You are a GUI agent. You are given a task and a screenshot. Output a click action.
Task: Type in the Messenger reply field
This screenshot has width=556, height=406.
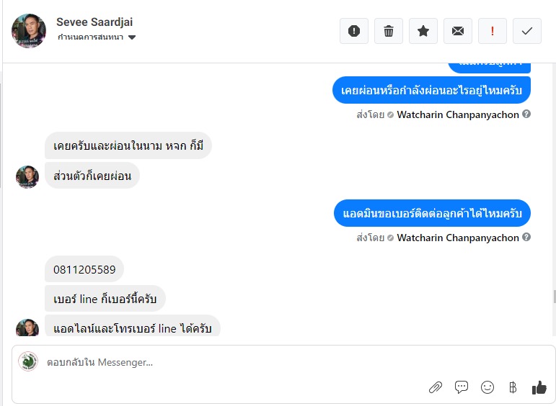[216, 362]
